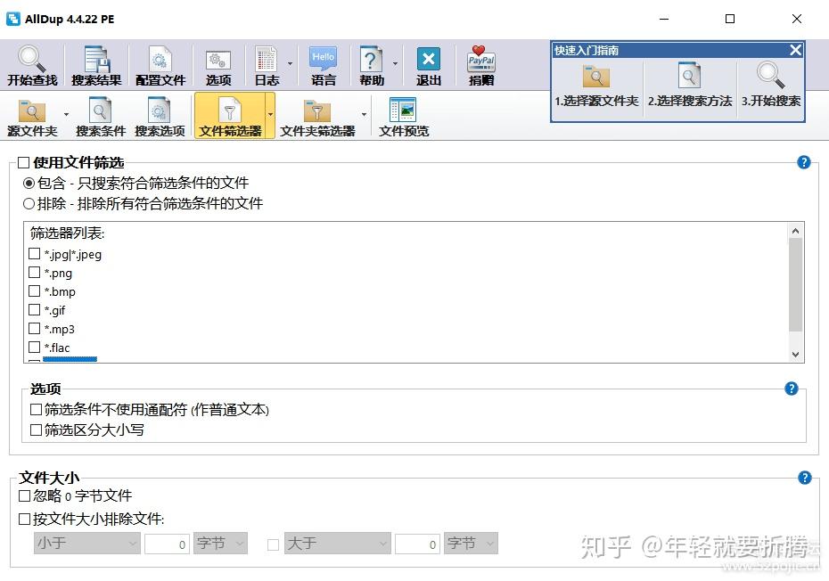Expand the 日志 dropdown arrow

(290, 64)
